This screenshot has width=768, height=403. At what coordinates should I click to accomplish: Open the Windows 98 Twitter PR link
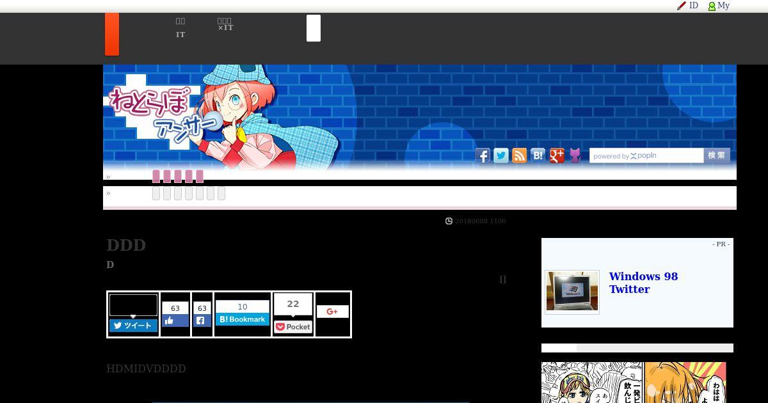point(643,283)
